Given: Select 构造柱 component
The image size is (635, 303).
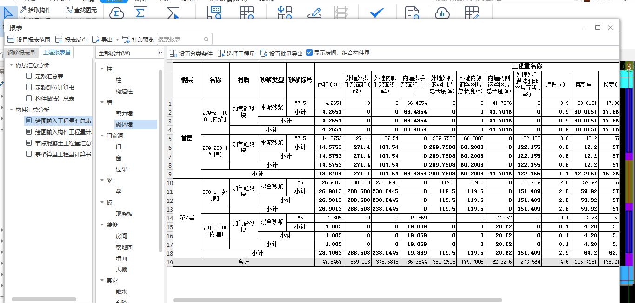Looking at the screenshot, I should [124, 91].
